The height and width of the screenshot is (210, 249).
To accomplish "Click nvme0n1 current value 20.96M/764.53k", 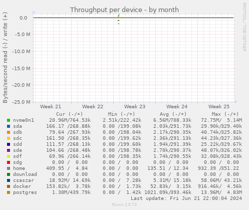I will tap(70, 120).
